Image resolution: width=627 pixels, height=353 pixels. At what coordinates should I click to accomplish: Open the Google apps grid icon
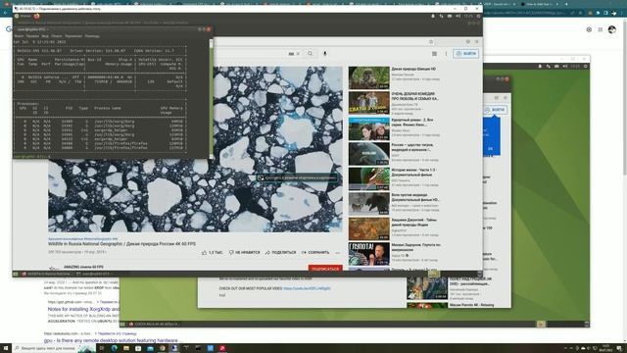click(x=601, y=29)
